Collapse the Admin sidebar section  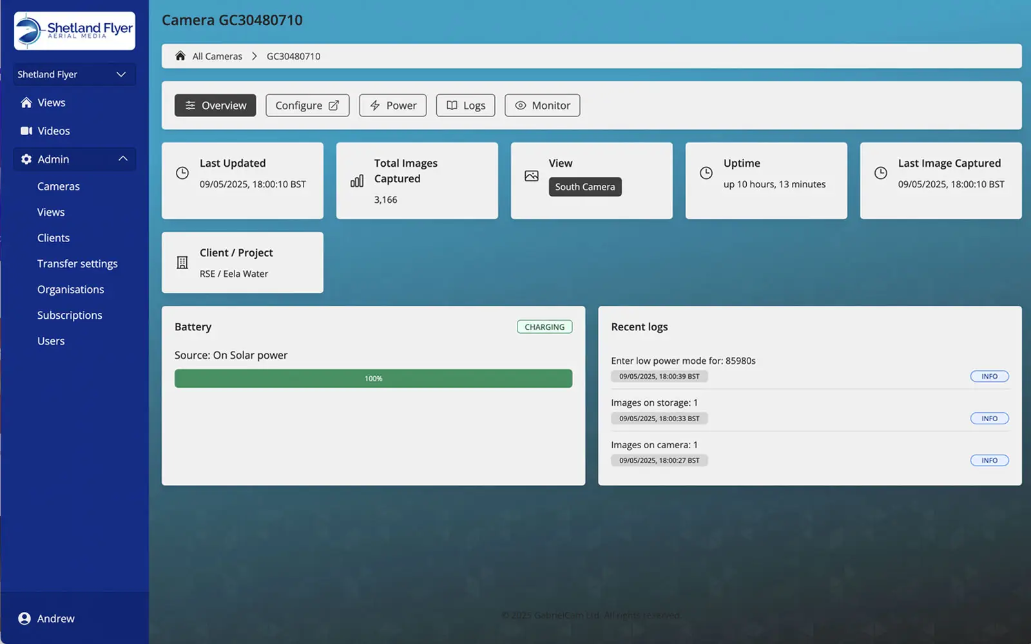tap(122, 158)
